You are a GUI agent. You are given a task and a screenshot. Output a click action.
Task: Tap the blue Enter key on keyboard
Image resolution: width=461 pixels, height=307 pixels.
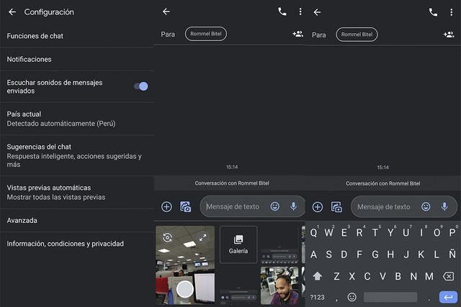(x=447, y=296)
